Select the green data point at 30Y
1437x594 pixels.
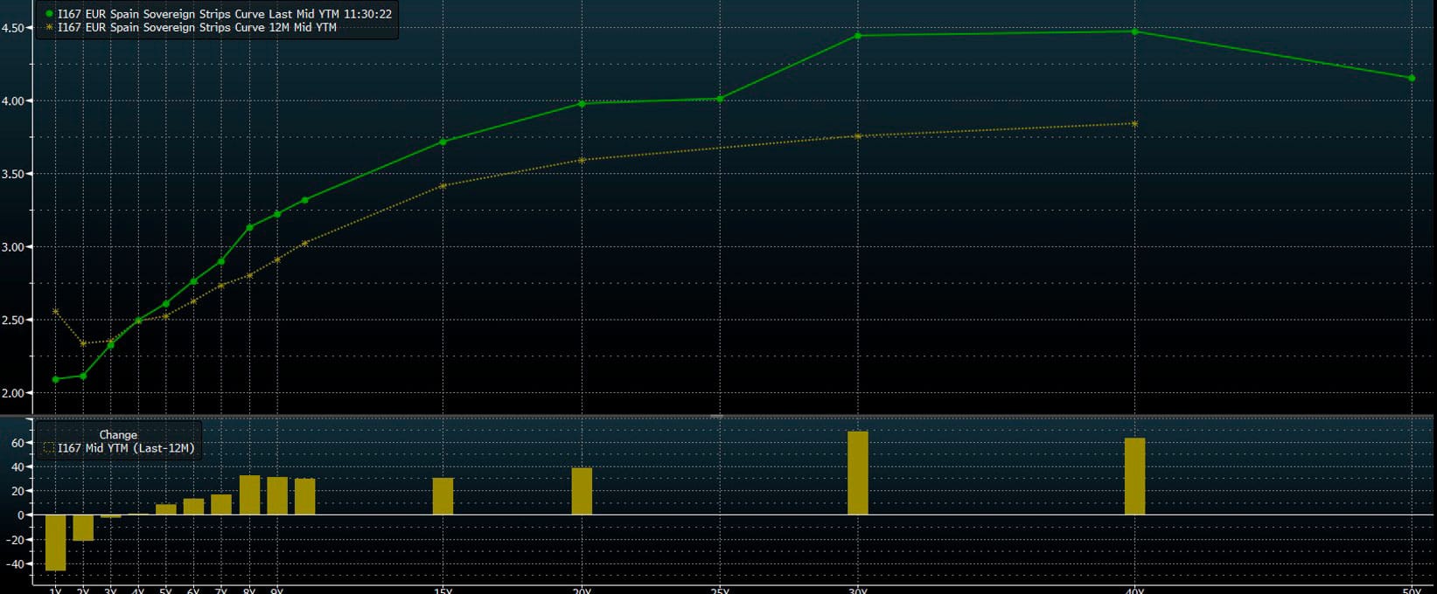coord(858,36)
